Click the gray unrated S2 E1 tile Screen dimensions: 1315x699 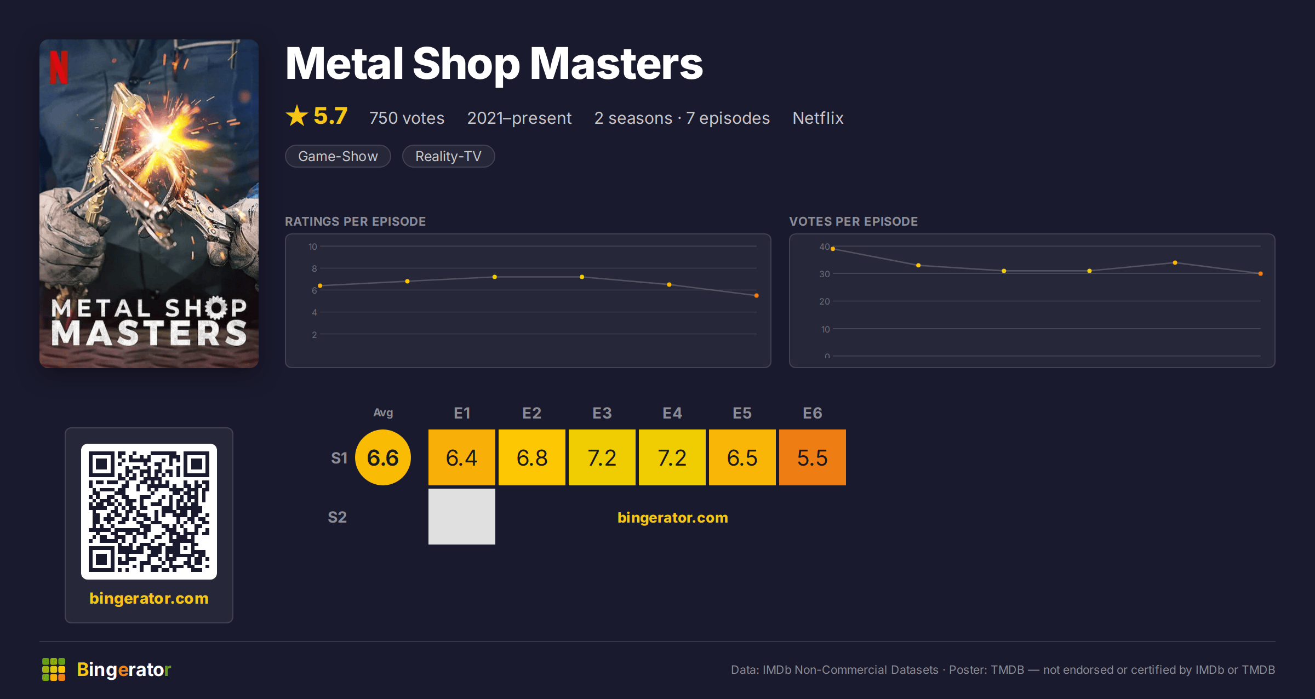462,517
